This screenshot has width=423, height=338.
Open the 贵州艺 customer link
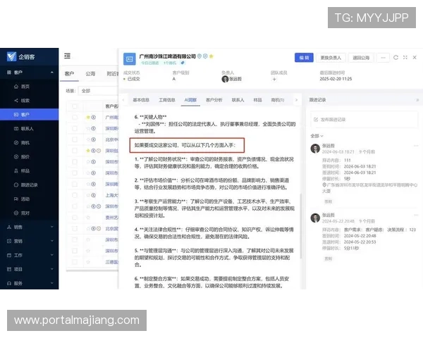[111, 218]
